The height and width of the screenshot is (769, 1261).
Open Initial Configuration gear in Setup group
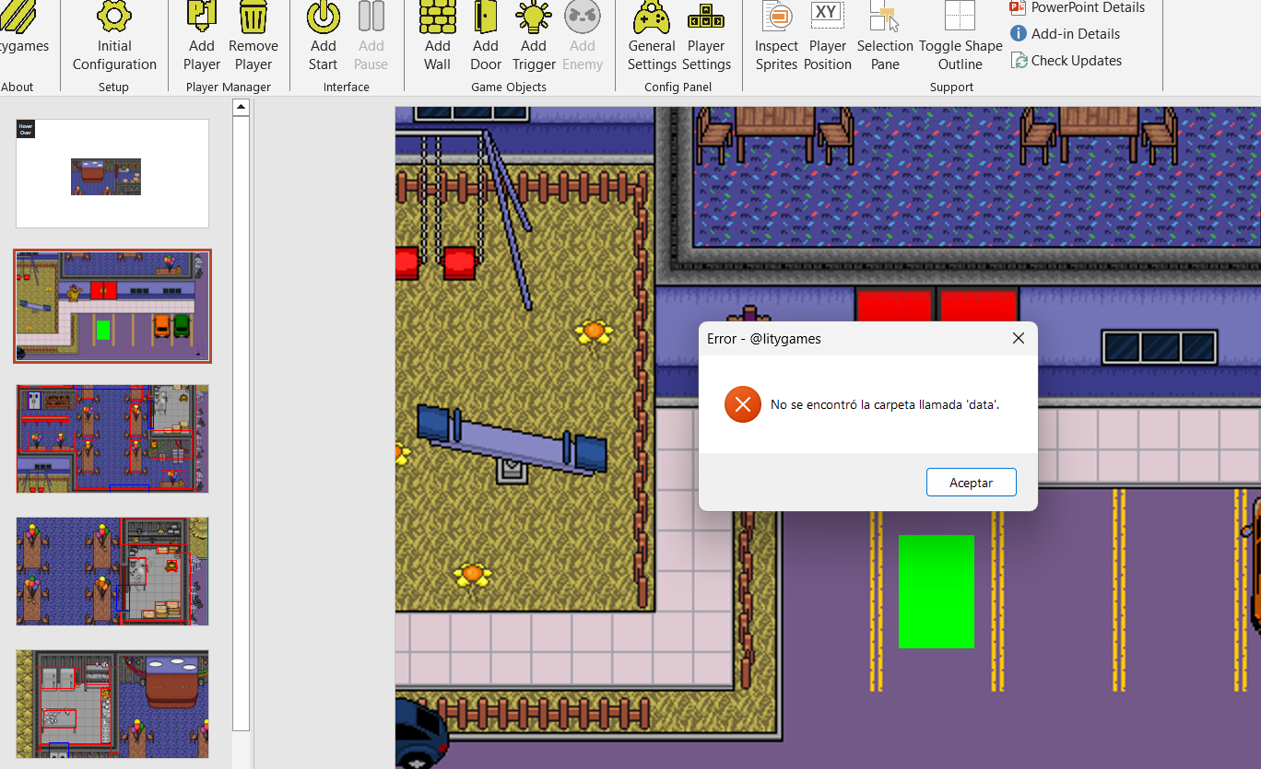(114, 37)
